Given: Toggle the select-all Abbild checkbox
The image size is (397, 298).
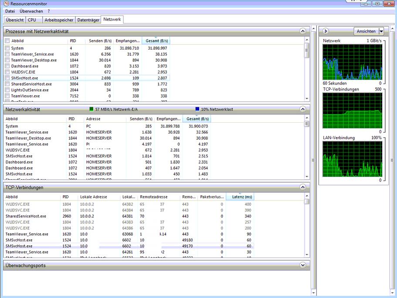Looking at the screenshot, I should (7, 41).
